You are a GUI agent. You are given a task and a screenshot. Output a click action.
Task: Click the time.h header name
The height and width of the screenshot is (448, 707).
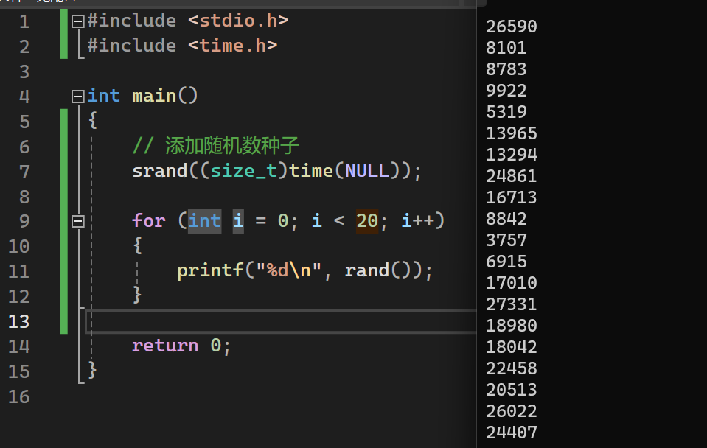coord(232,46)
